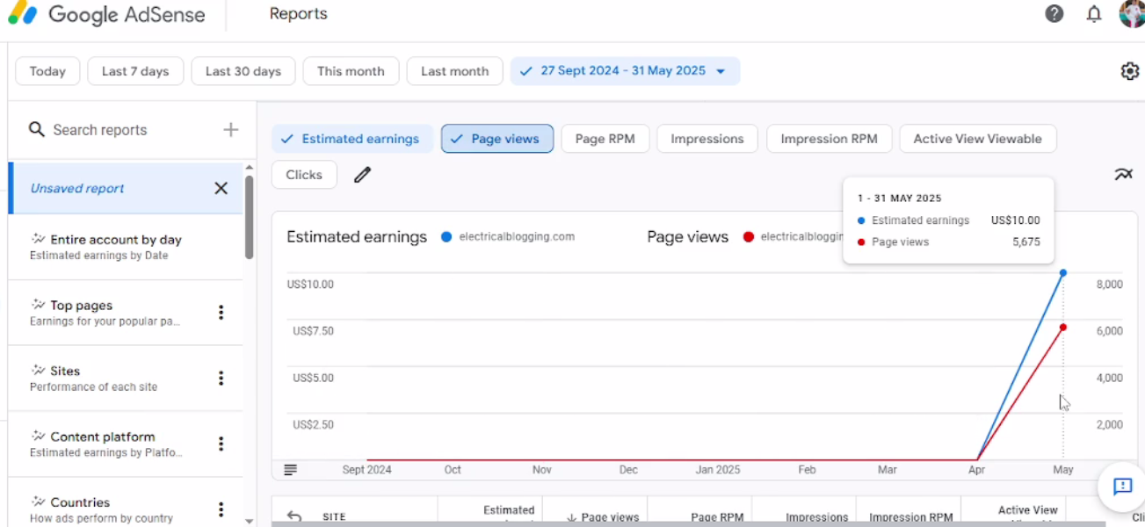This screenshot has width=1145, height=527.
Task: Click the red May data point on chart
Action: pyautogui.click(x=1063, y=328)
